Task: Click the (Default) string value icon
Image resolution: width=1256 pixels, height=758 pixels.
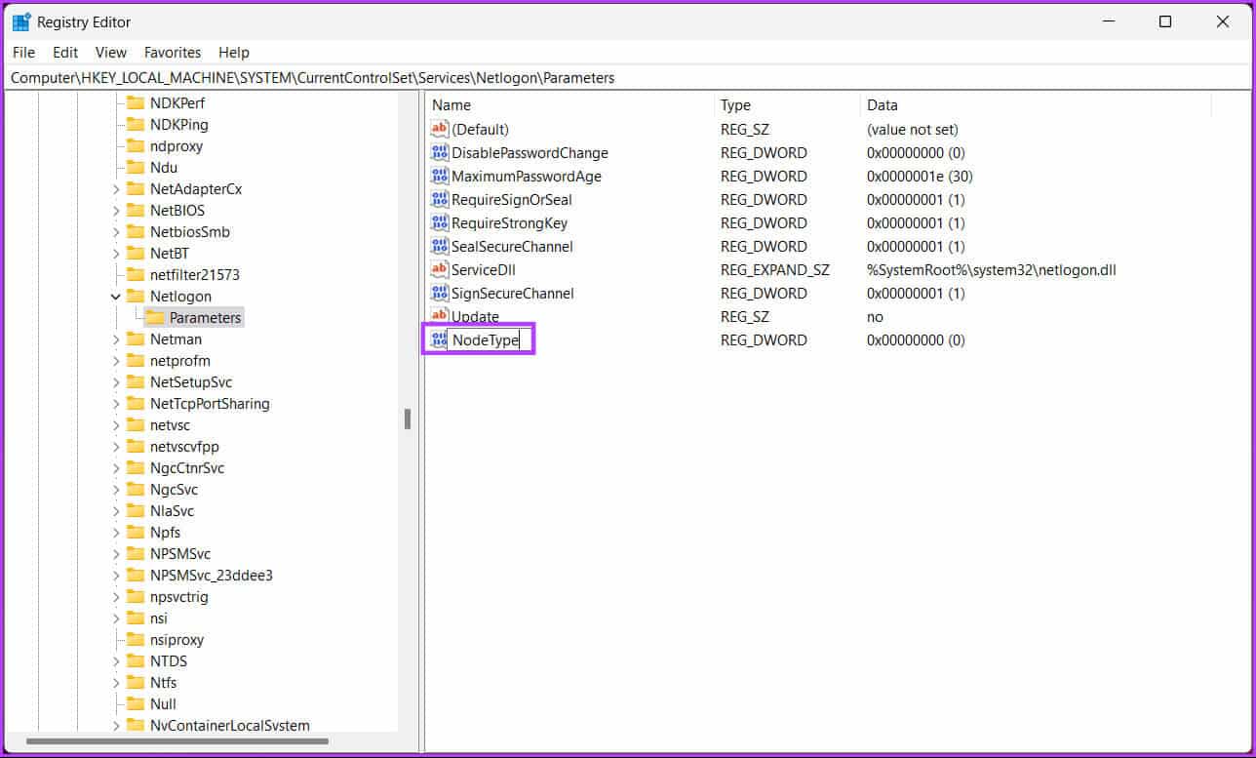Action: (439, 129)
